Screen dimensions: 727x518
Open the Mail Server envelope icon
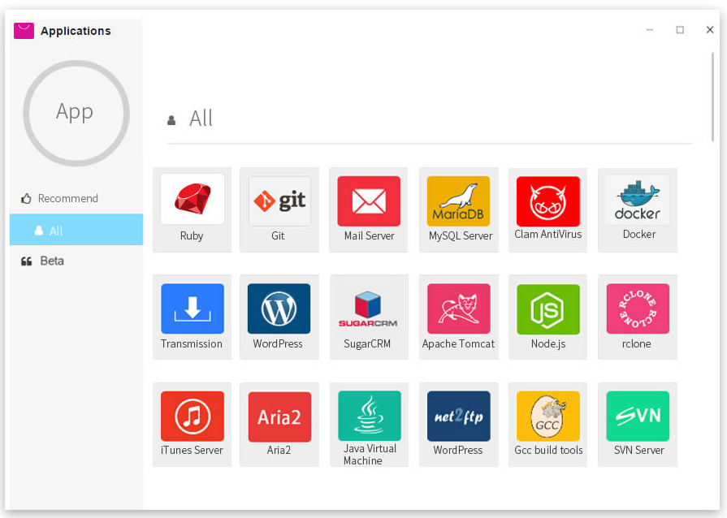click(x=369, y=201)
